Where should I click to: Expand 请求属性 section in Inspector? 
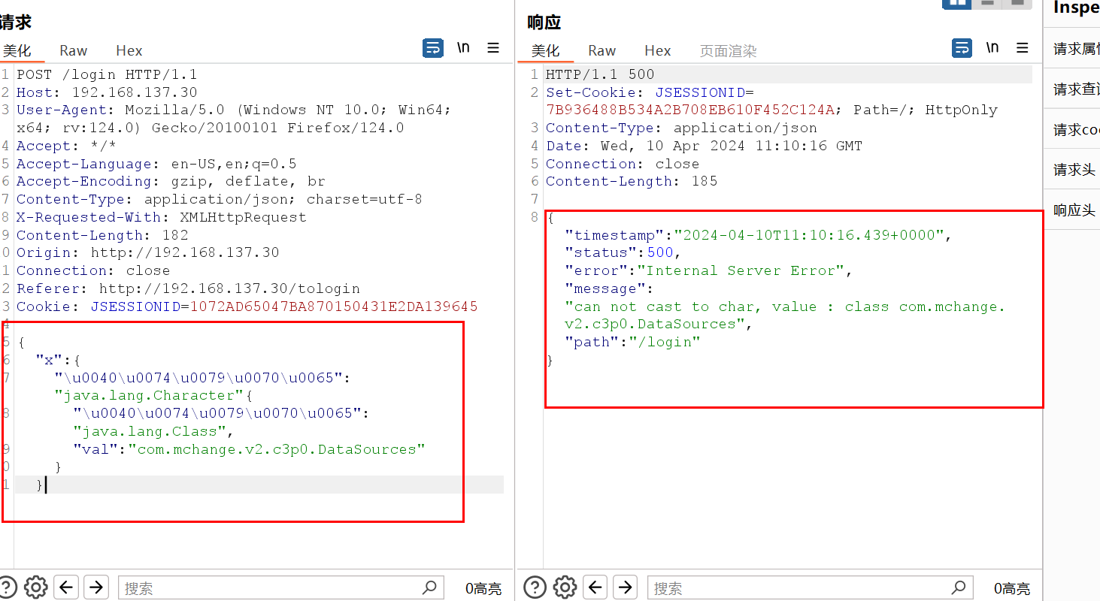pos(1072,49)
